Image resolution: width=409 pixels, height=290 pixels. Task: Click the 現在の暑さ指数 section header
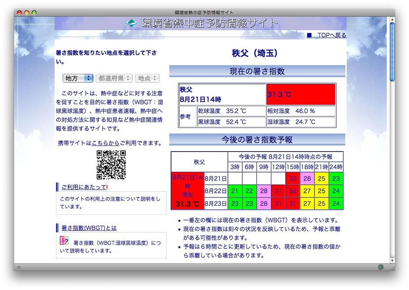point(257,71)
